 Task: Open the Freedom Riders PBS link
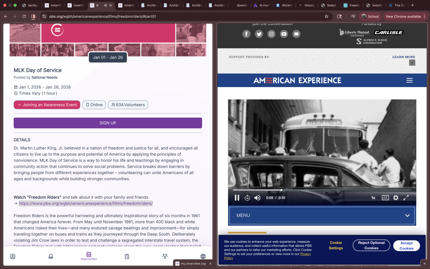coord(86,203)
